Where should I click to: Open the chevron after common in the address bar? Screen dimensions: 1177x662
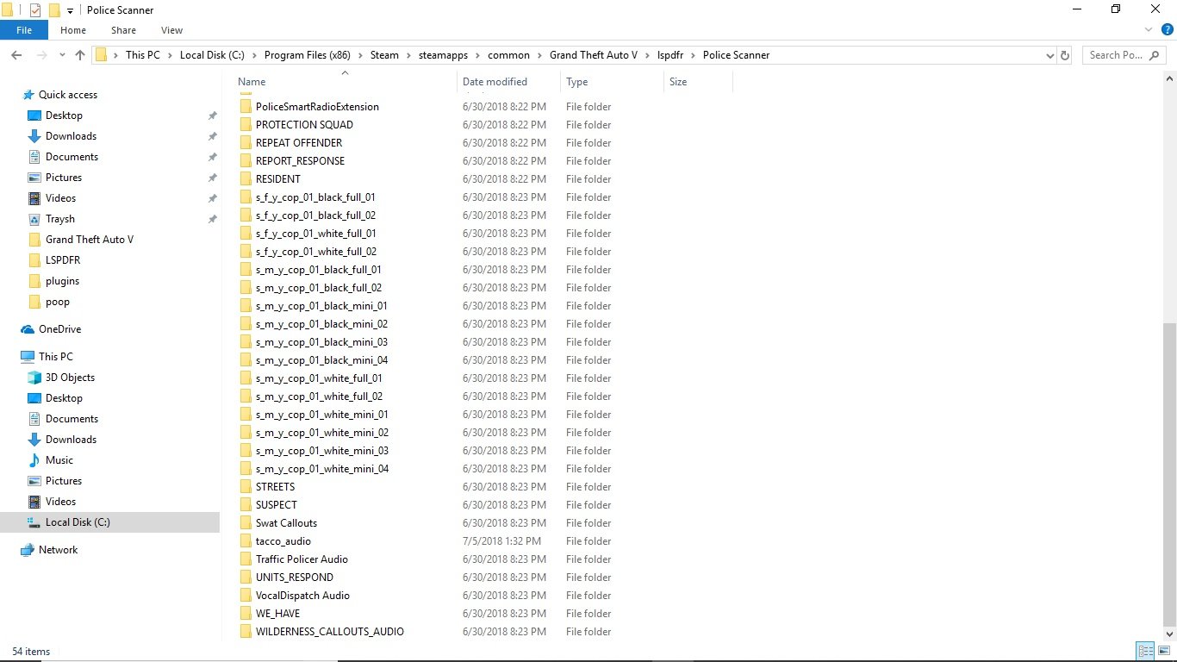point(540,55)
